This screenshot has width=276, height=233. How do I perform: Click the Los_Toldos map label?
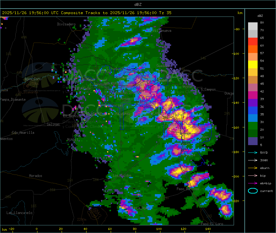point(122,175)
